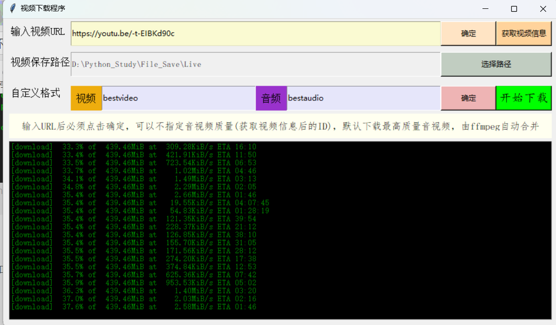Viewport: 556px width, 325px height.
Task: Click log line showing 34.1% progress
Action: (134, 179)
